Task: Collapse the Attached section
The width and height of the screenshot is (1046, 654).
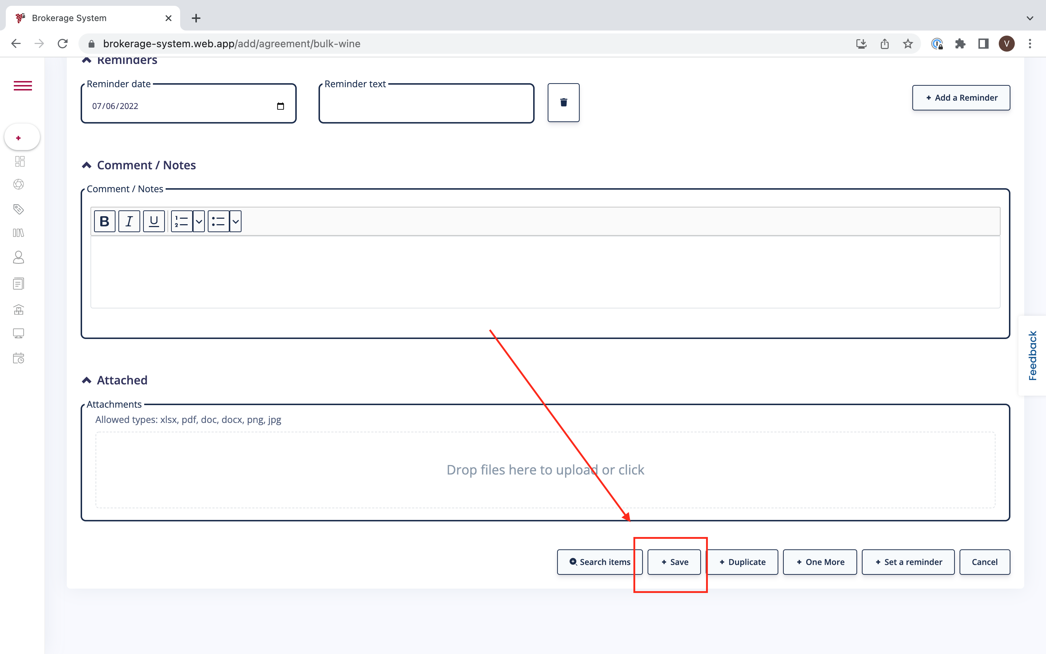Action: (x=86, y=380)
